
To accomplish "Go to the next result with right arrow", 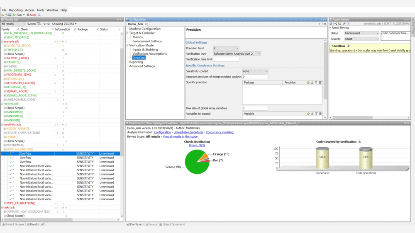I will 49,24.
